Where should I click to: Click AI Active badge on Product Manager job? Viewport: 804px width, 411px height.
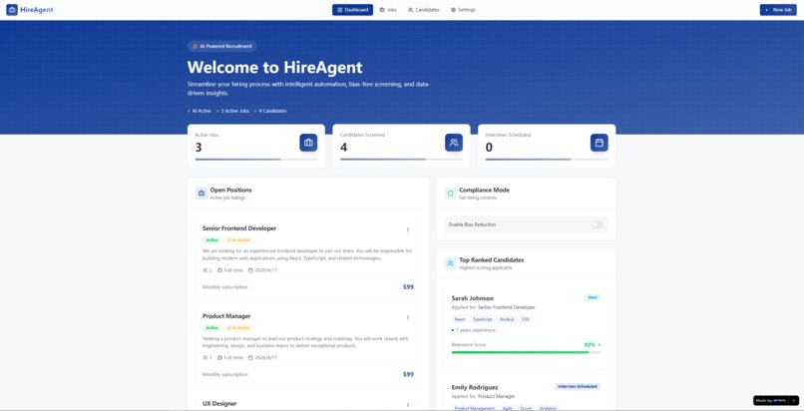coord(238,328)
